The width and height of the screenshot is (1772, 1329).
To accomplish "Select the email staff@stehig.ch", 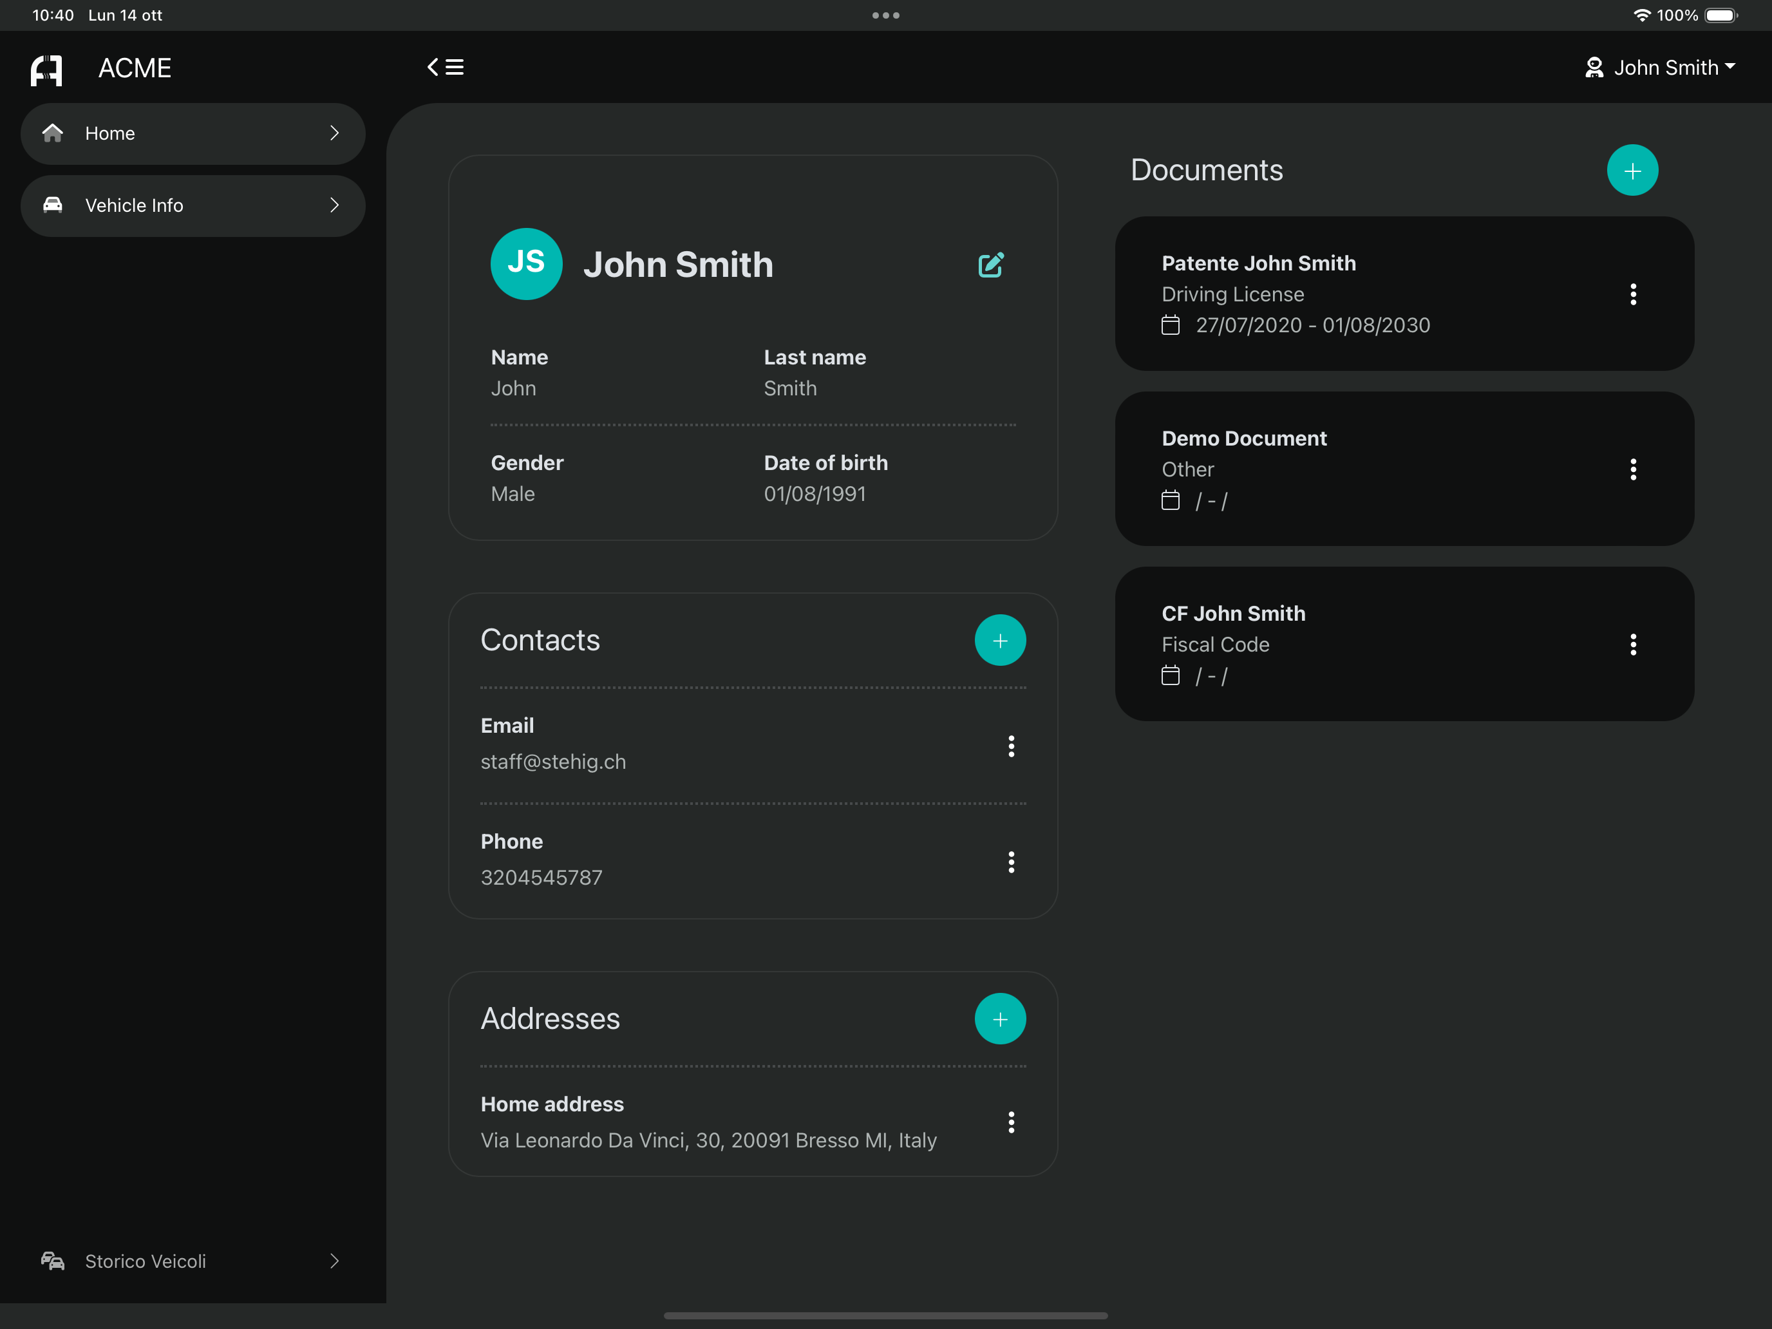I will click(554, 762).
